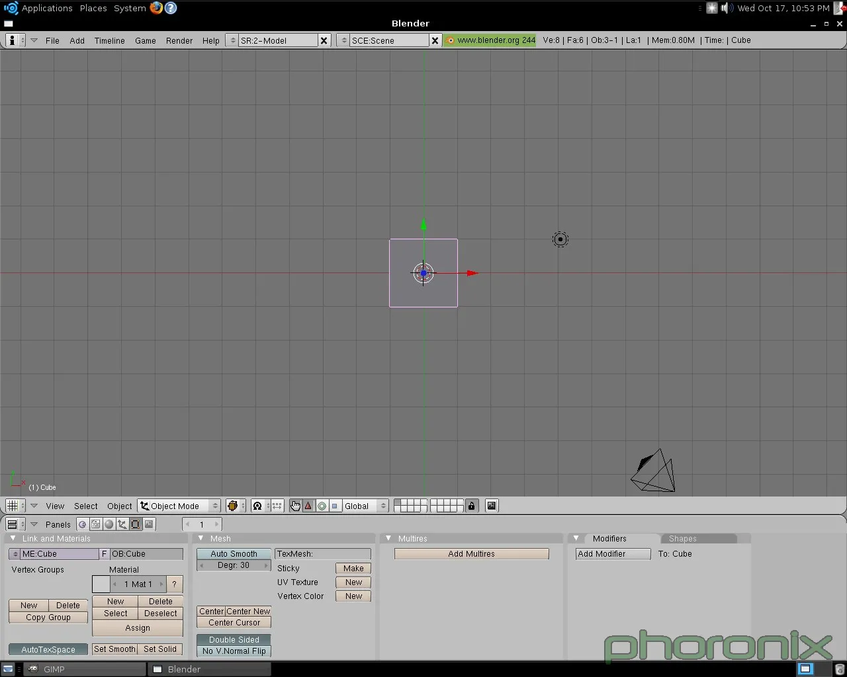Image resolution: width=847 pixels, height=677 pixels.
Task: Switch to Script context button
Action: [x=96, y=524]
